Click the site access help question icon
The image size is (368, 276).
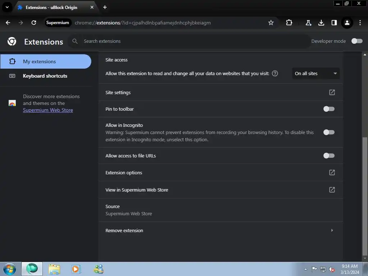click(x=275, y=73)
